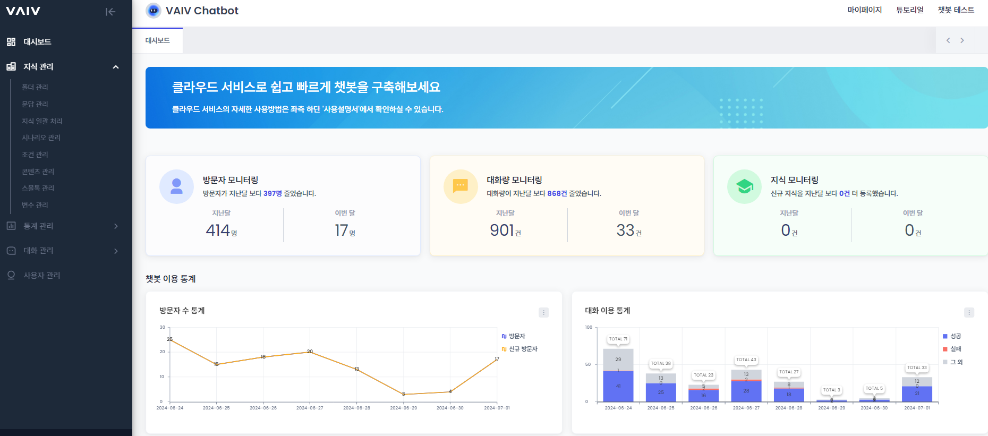Open the 방문자 수 통계 chart options menu
The height and width of the screenshot is (436, 988).
pyautogui.click(x=543, y=312)
